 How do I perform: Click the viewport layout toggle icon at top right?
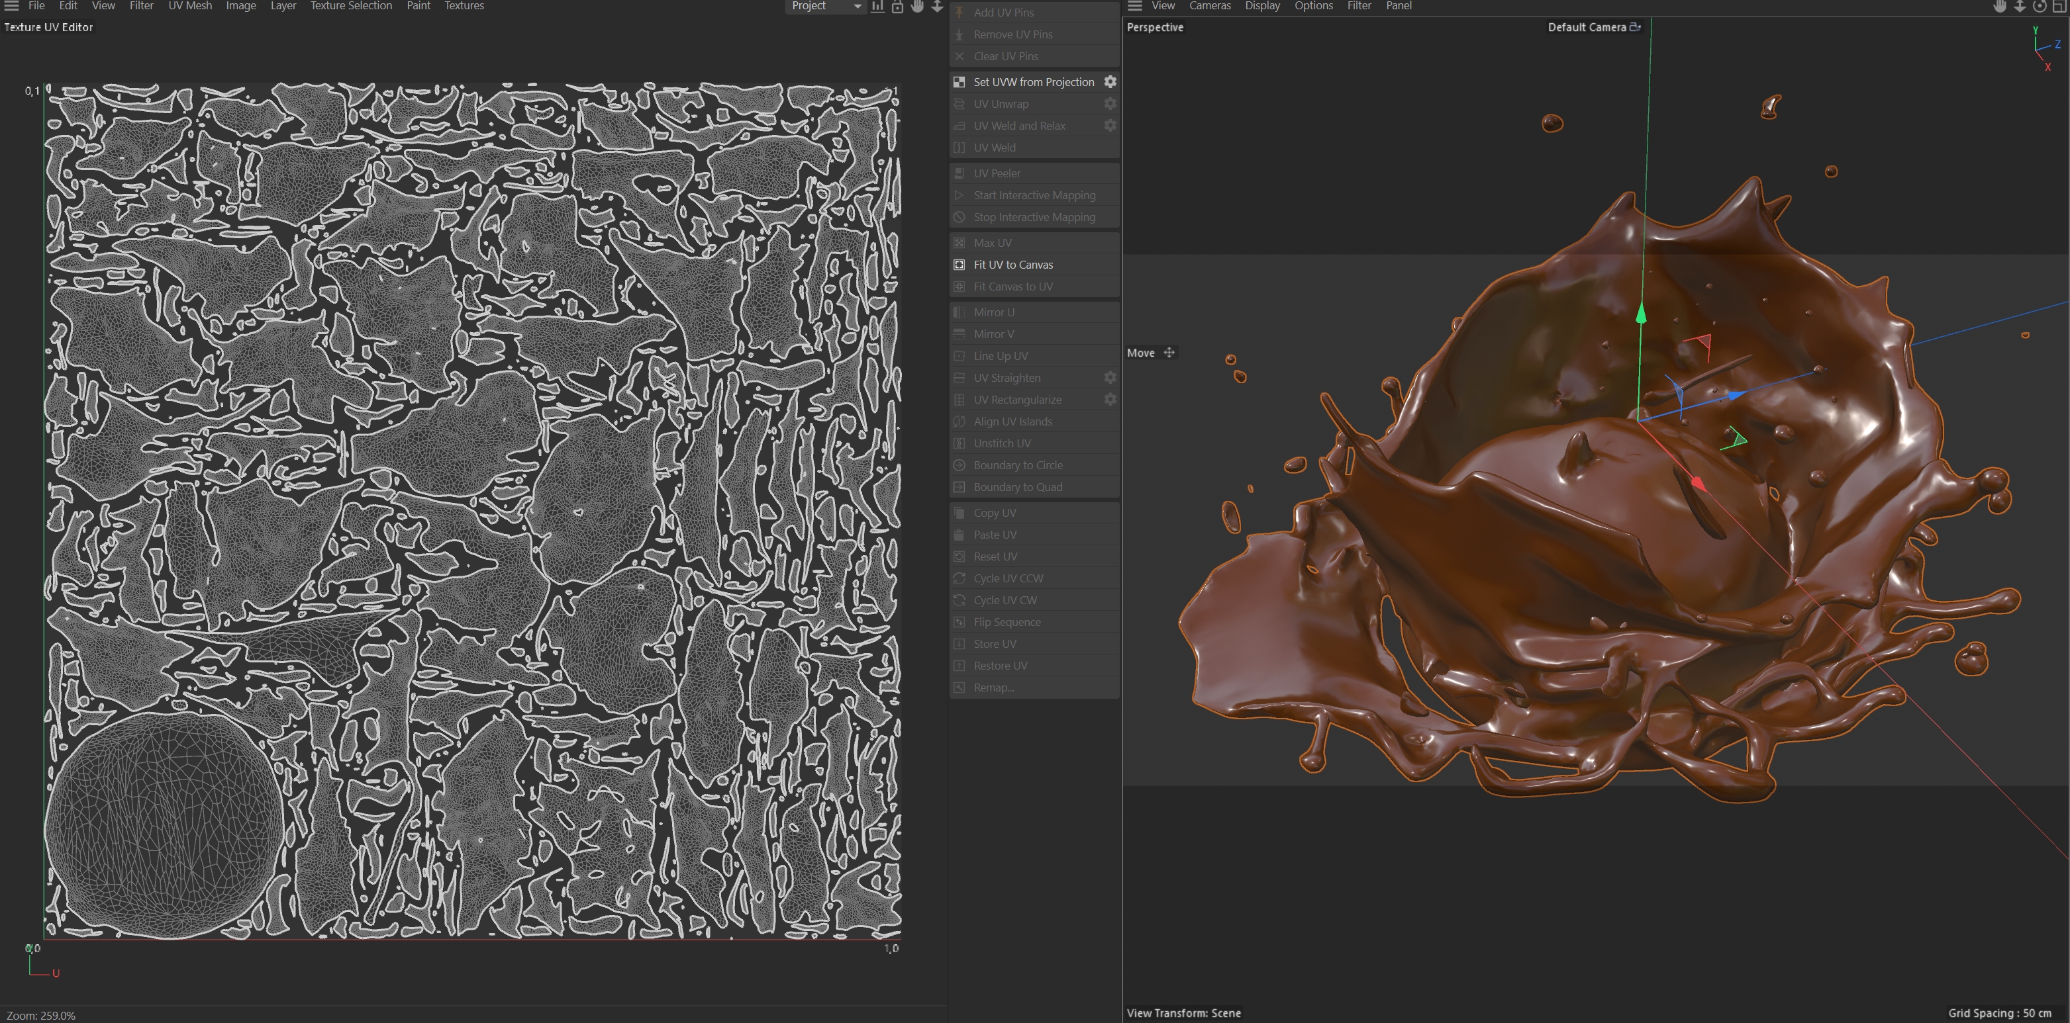click(2059, 5)
